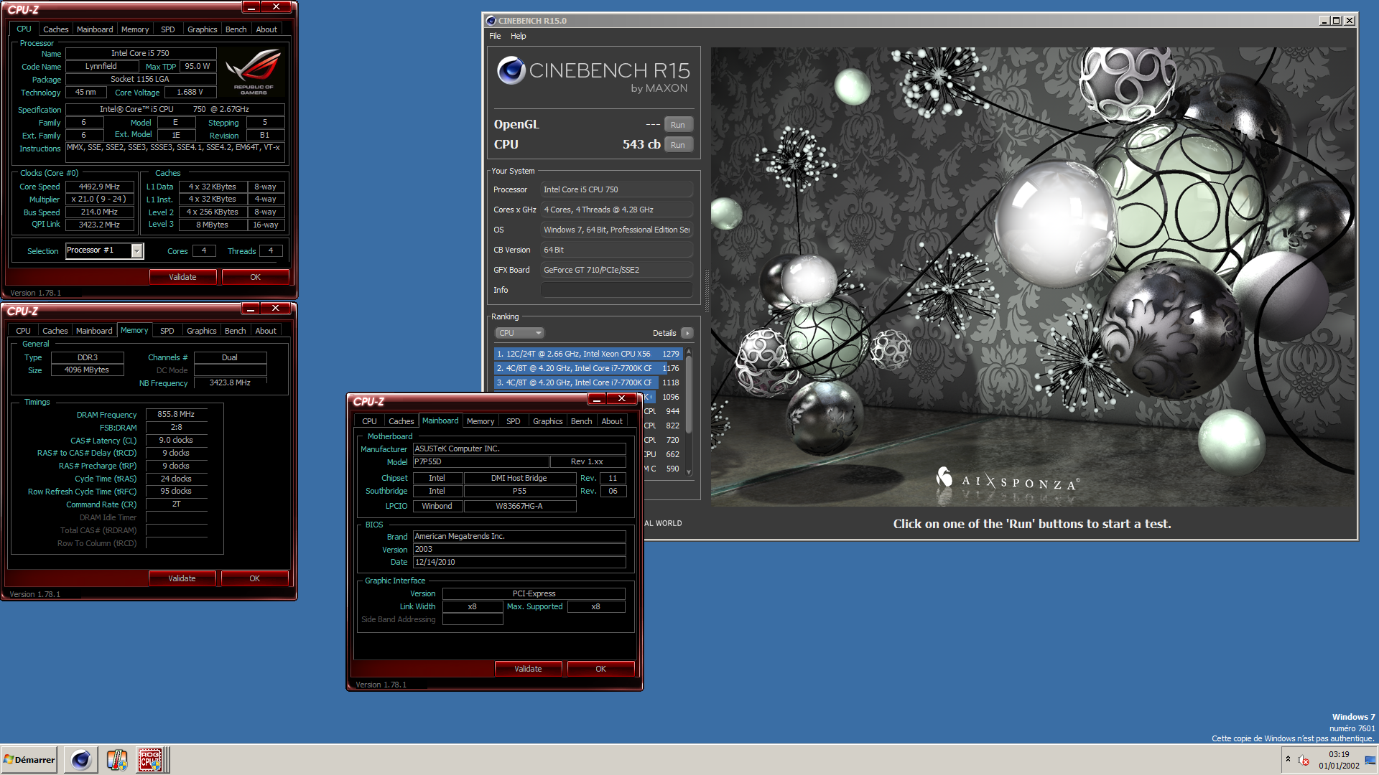Open Bench tab in CPU-Z timings window
This screenshot has height=775, width=1379.
point(235,331)
